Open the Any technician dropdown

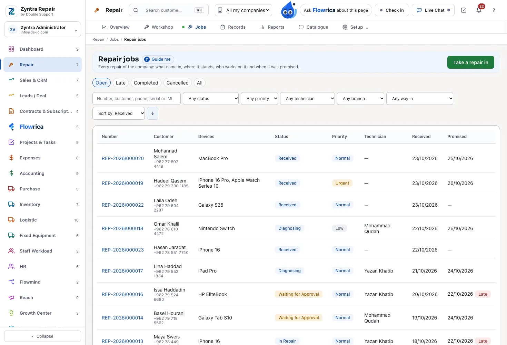tap(308, 98)
